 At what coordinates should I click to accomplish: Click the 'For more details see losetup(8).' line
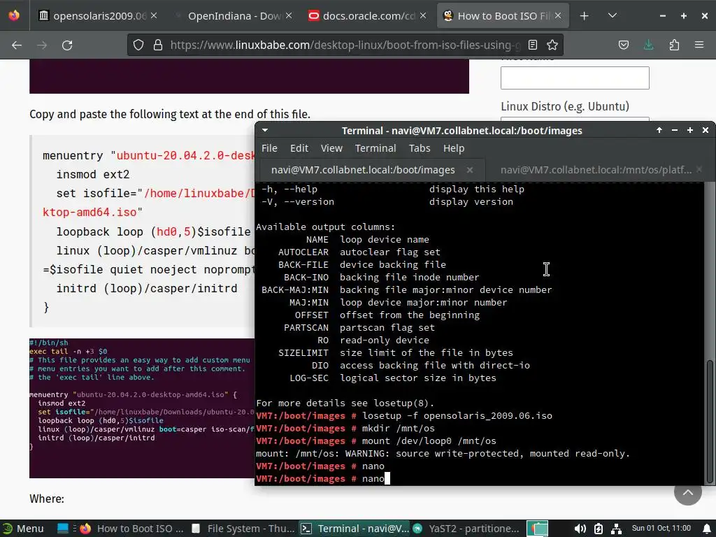coord(345,403)
